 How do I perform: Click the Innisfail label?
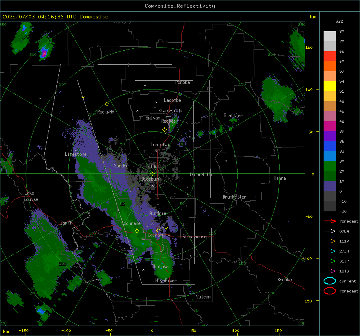pyautogui.click(x=161, y=145)
